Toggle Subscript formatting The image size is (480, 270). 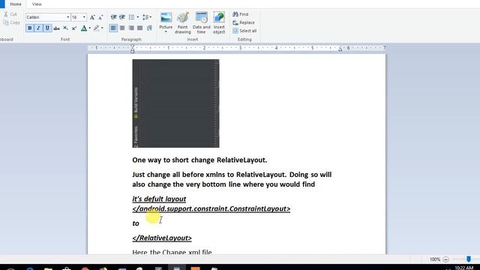point(65,28)
